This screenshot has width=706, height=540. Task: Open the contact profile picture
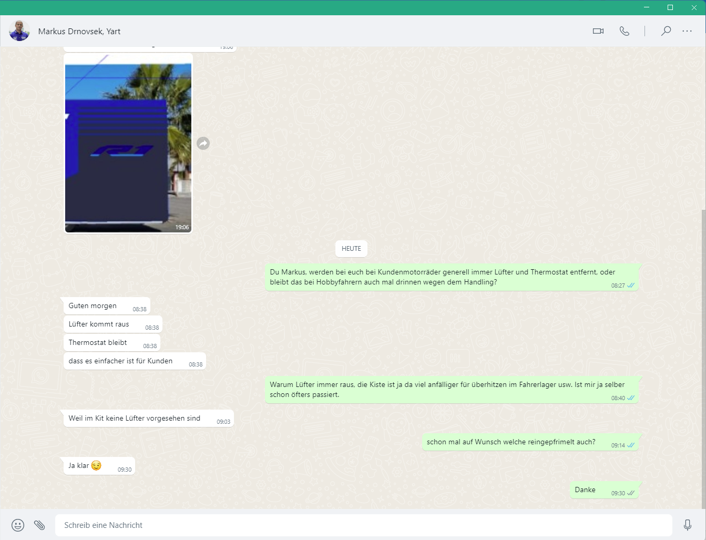[19, 31]
